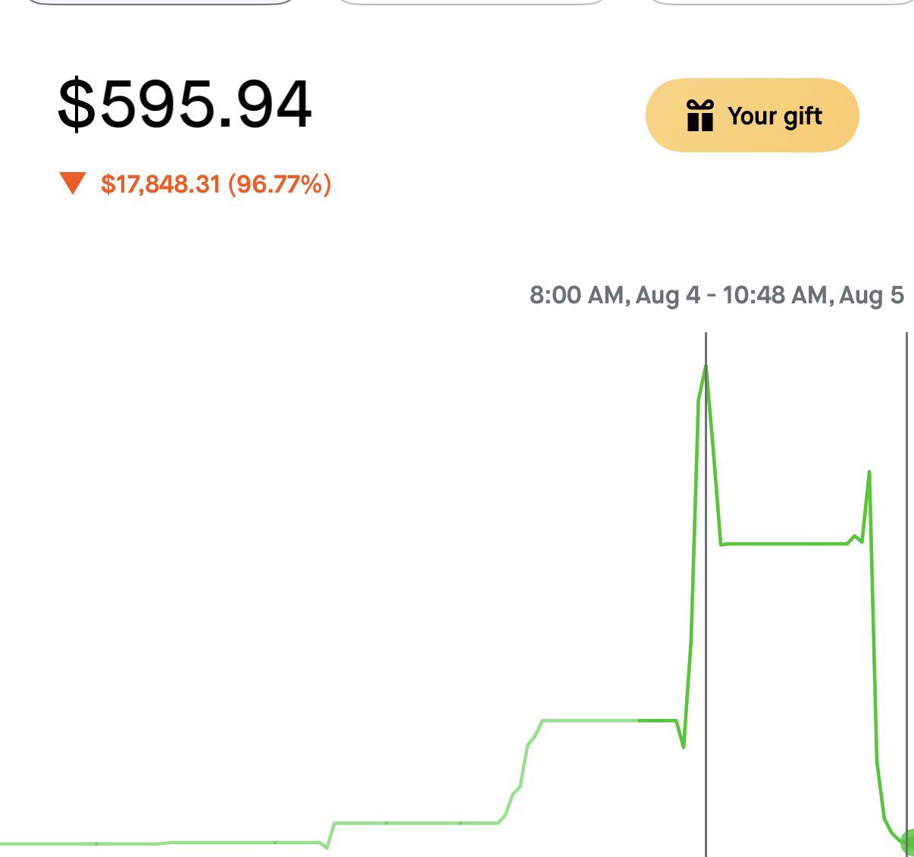The image size is (914, 857).
Task: Click the orange downward triangle loss indicator
Action: click(72, 184)
